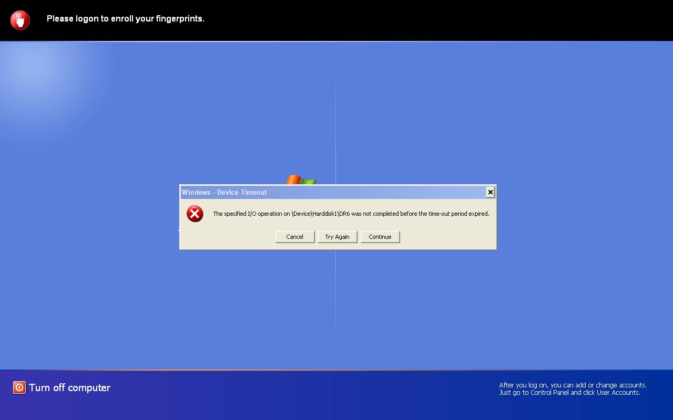This screenshot has width=673, height=420.
Task: Click the red error X icon
Action: (x=195, y=214)
